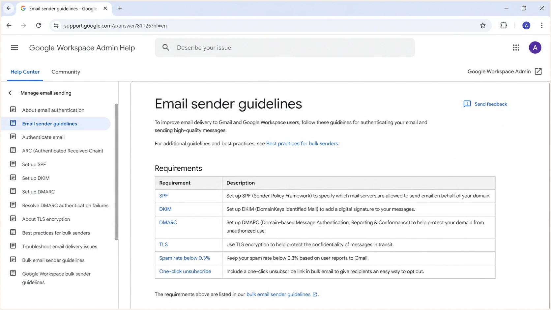Open Google Workspace Admin link
The image size is (551, 310).
click(x=499, y=71)
